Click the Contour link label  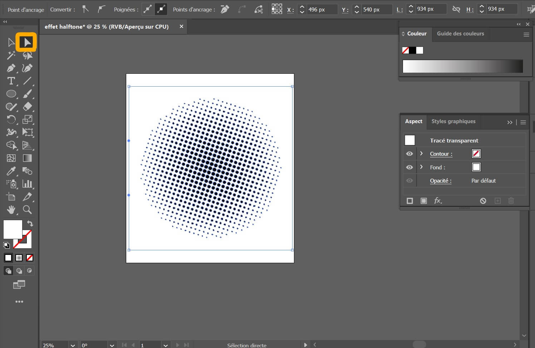441,154
